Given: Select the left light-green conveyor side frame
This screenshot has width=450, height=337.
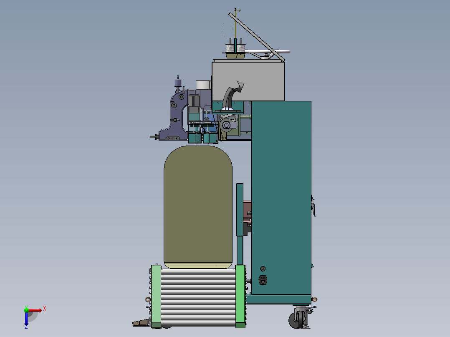Looking at the screenshot, I should (x=156, y=297).
